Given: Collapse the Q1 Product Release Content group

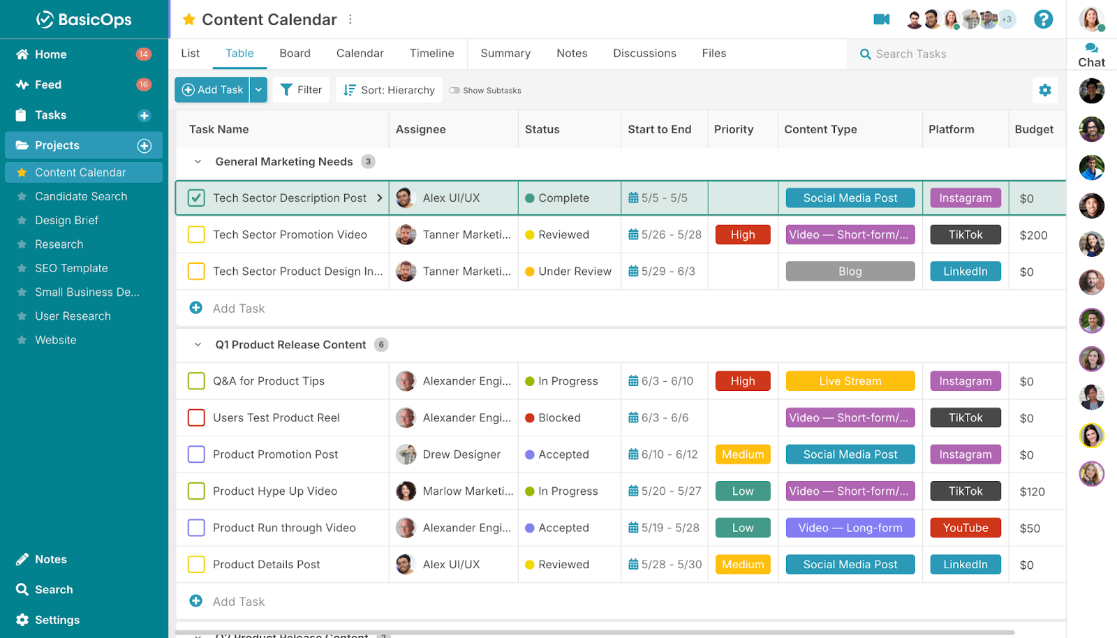Looking at the screenshot, I should click(x=198, y=344).
